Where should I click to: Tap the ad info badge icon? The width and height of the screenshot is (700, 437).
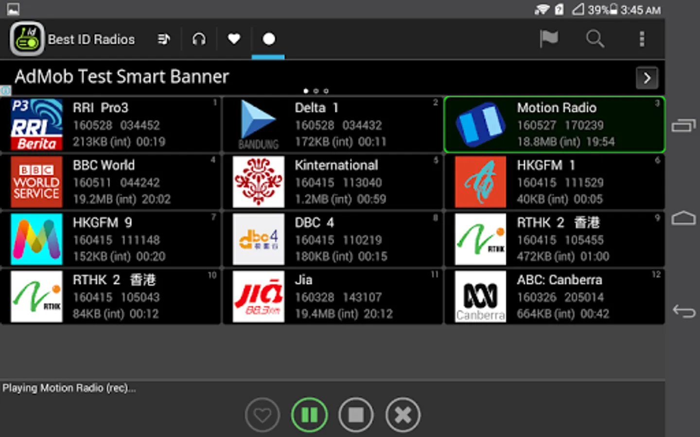(x=5, y=90)
